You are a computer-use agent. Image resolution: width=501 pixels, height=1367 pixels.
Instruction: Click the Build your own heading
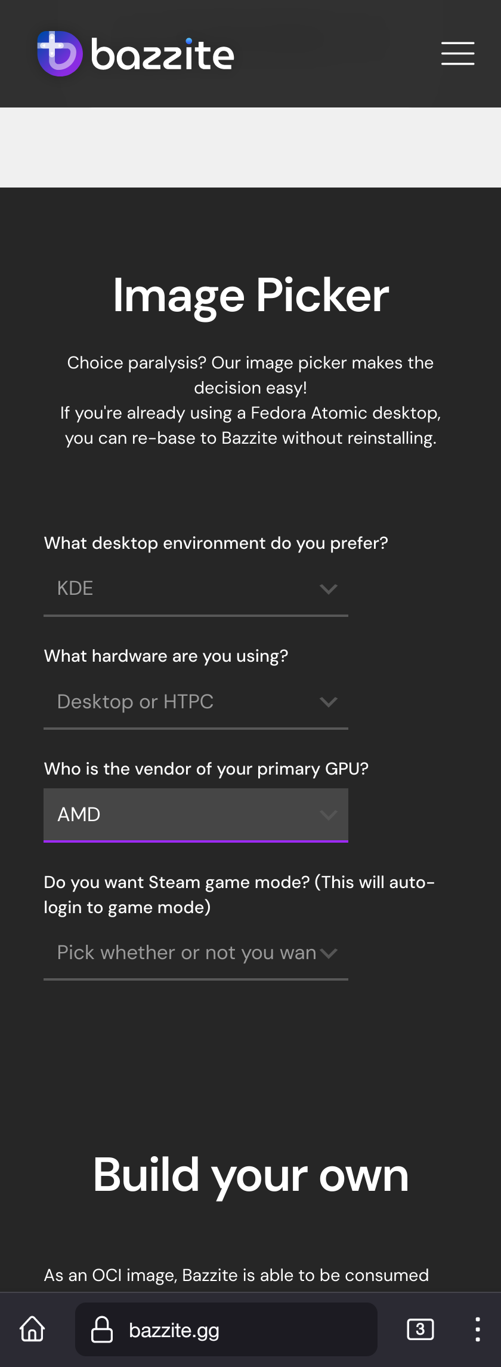[250, 1174]
